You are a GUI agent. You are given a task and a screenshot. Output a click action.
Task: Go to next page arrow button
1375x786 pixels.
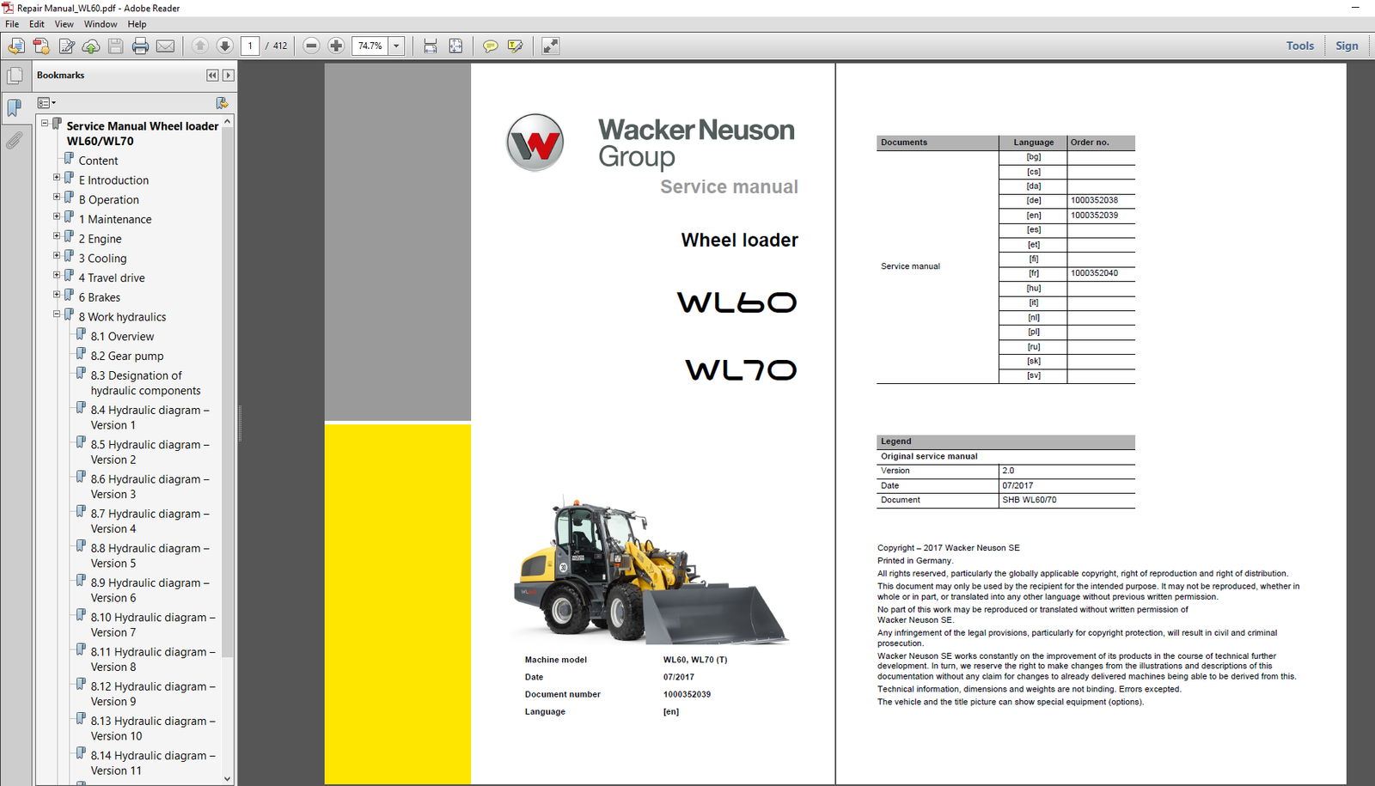coord(225,46)
